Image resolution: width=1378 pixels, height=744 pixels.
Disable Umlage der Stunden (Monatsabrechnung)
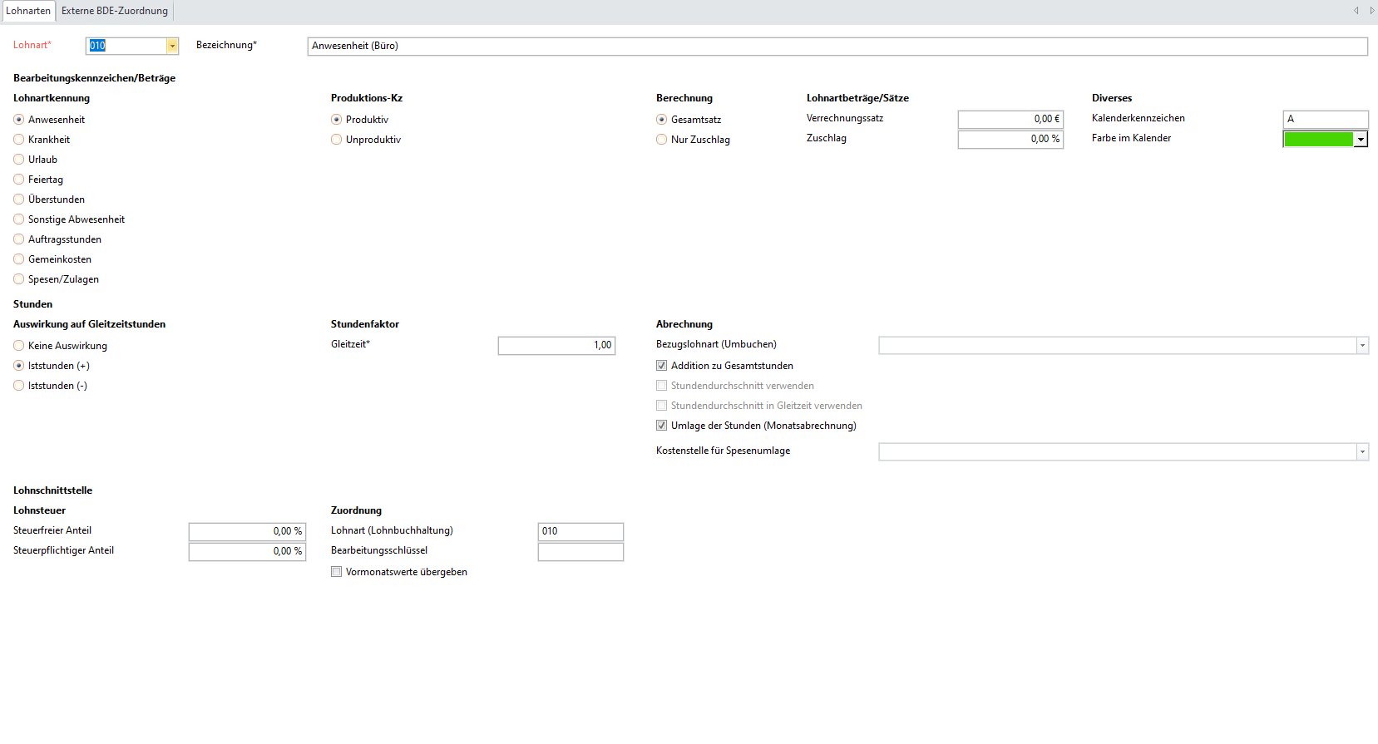tap(662, 426)
